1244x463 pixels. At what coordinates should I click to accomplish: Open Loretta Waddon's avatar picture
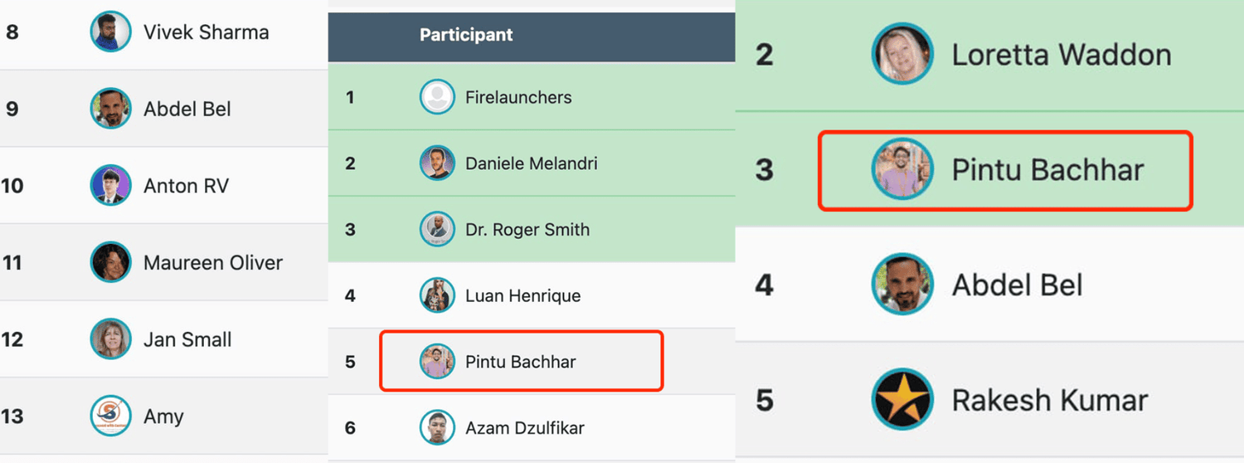[902, 54]
